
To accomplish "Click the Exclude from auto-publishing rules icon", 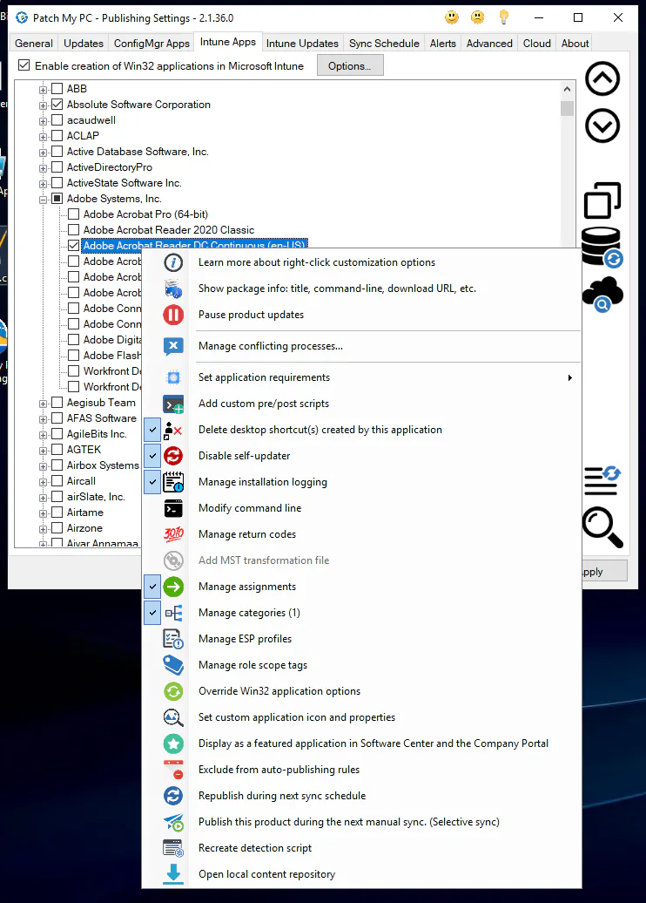I will point(173,770).
